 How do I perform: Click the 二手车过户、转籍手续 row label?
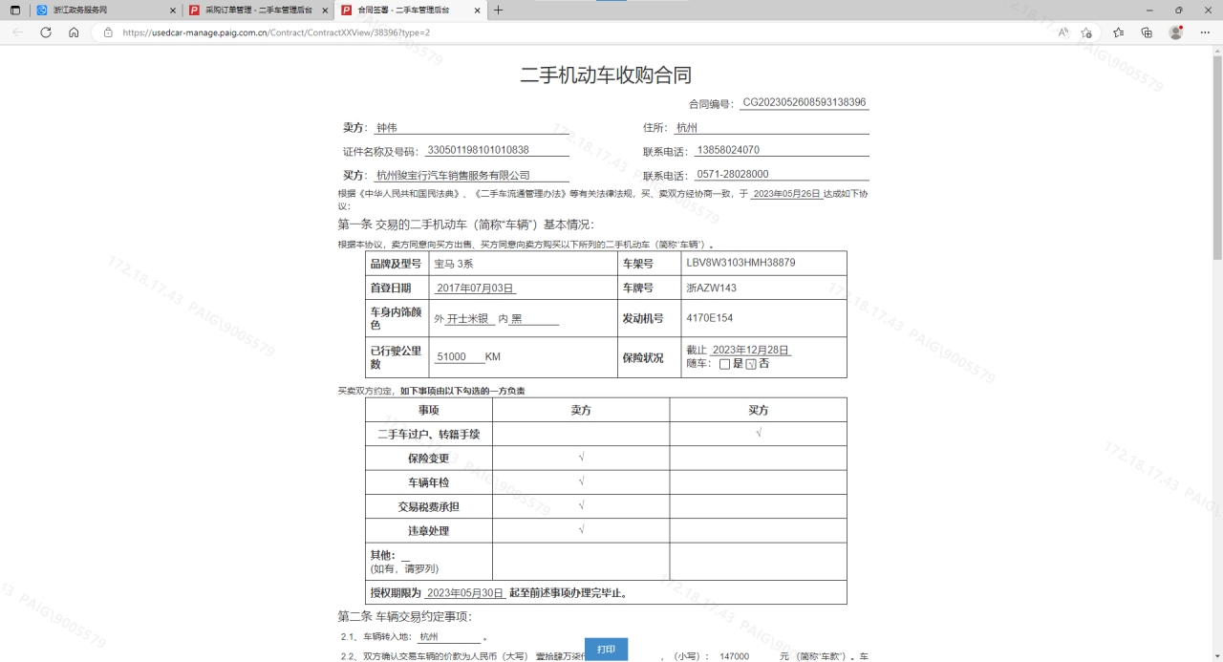428,434
